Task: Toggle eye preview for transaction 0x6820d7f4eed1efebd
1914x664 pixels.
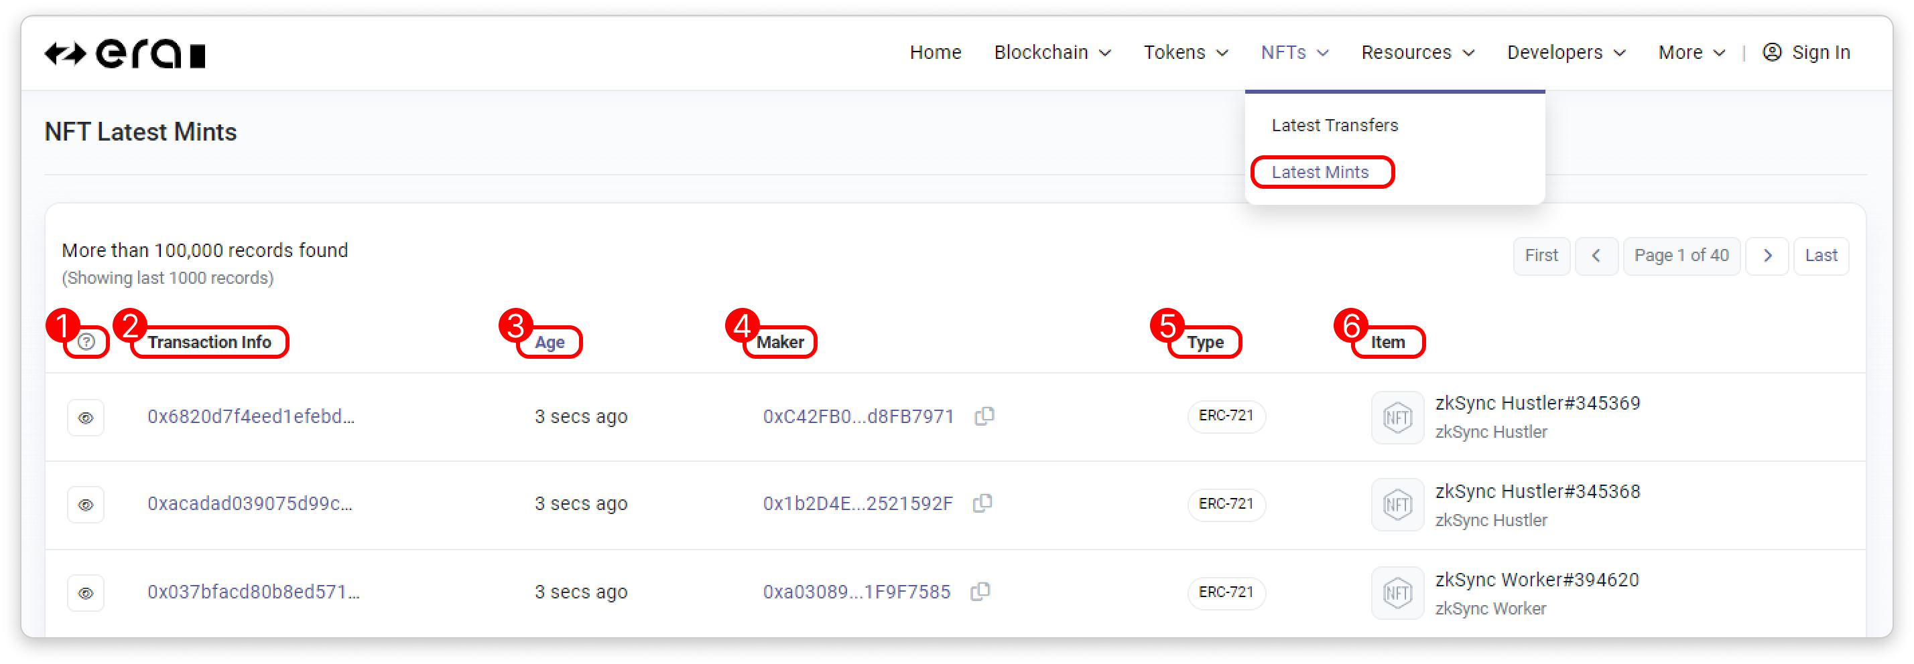Action: pos(86,418)
